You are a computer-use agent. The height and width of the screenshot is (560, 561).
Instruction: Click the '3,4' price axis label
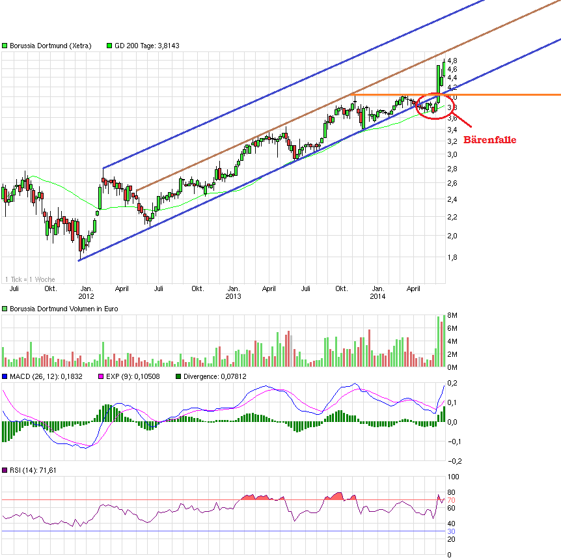(452, 130)
